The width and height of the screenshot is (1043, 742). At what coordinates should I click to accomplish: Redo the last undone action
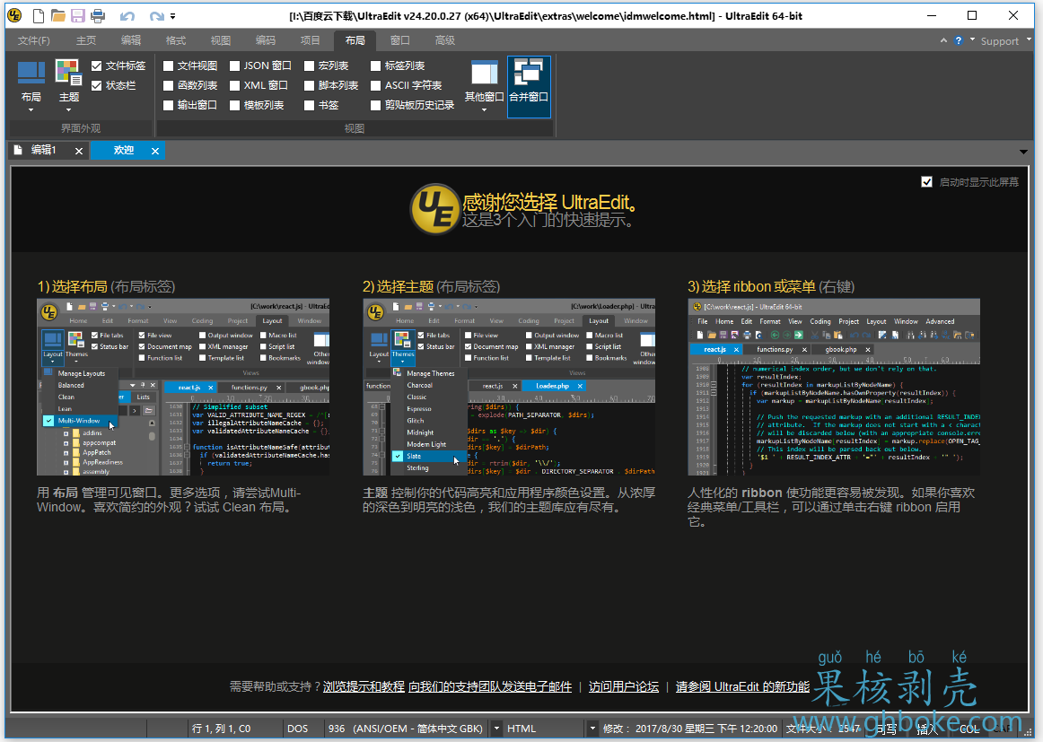156,15
